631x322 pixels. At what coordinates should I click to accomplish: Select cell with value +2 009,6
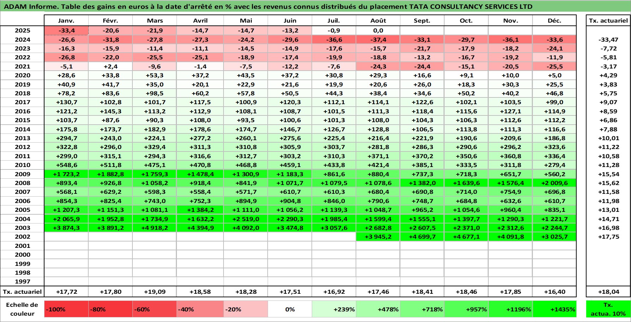click(554, 183)
